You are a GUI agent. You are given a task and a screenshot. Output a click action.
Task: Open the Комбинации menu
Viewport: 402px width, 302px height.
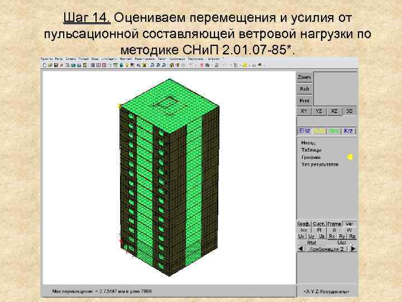click(177, 59)
